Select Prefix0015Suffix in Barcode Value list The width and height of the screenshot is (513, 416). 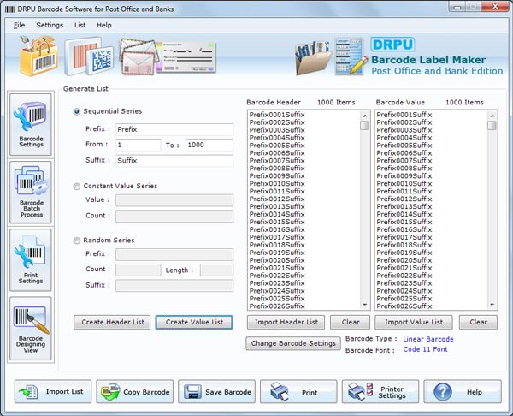404,222
